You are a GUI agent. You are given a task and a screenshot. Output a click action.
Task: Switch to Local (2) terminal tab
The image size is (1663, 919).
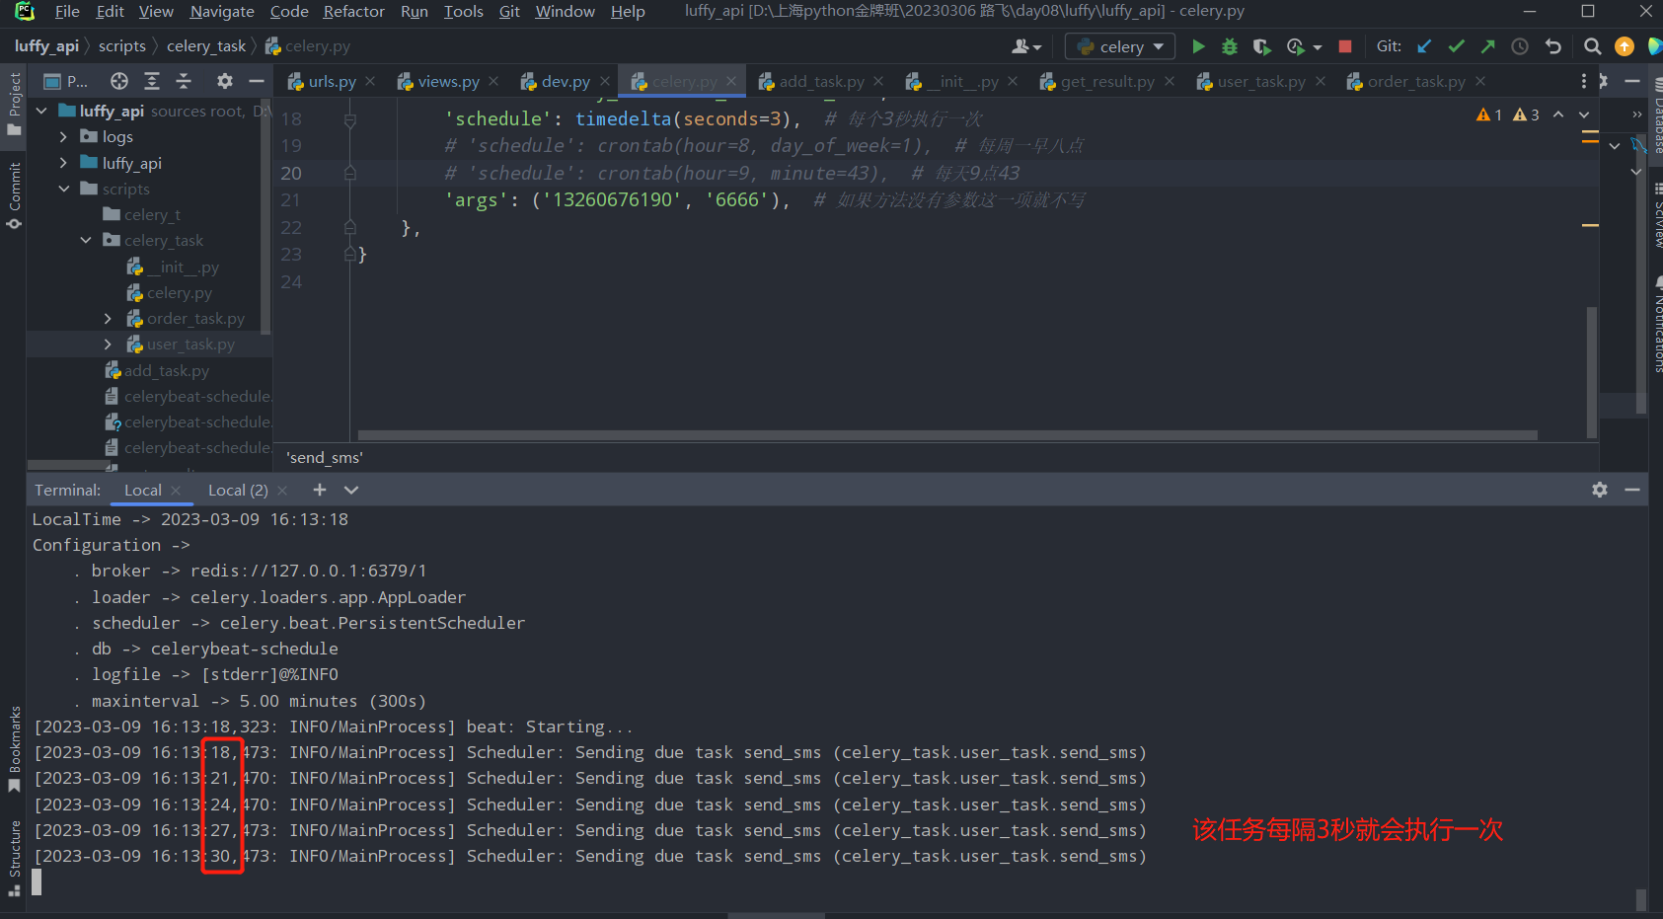pos(238,490)
